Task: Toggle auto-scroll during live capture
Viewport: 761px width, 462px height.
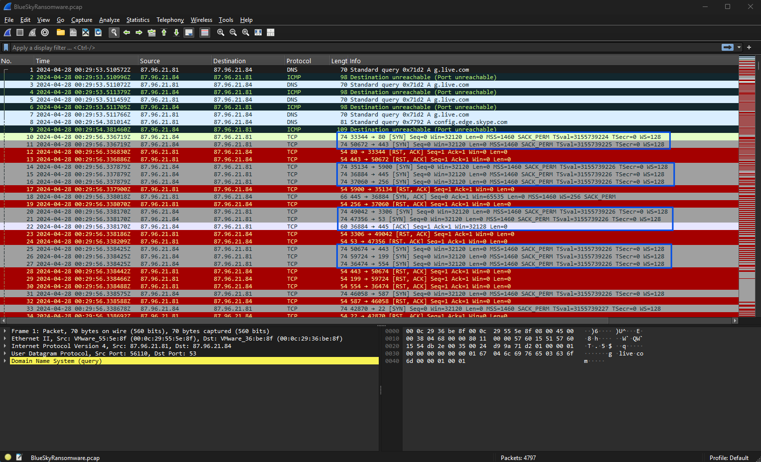Action: coord(189,32)
